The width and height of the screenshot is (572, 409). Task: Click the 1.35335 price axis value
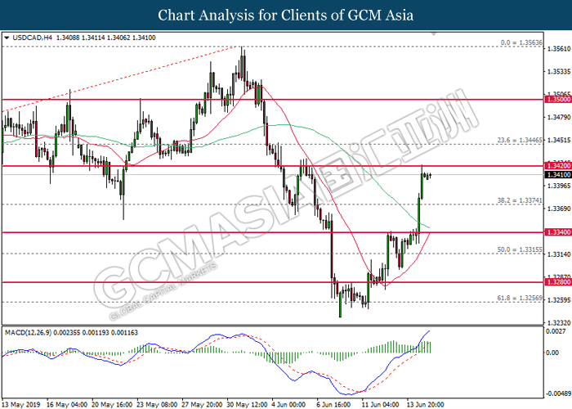tap(559, 71)
